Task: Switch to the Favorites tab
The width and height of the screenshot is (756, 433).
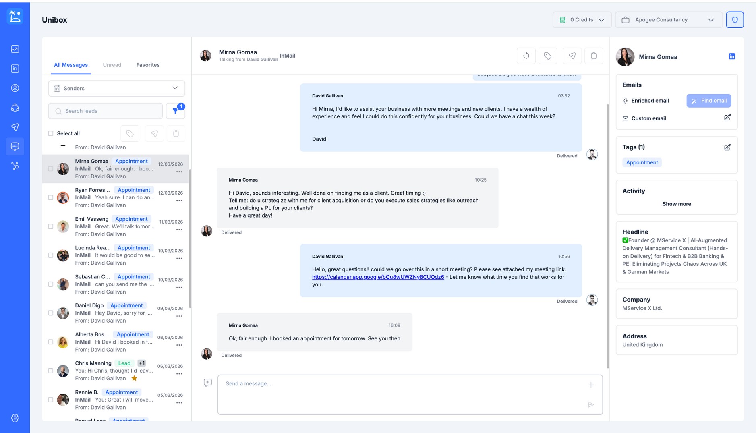Action: [x=148, y=65]
